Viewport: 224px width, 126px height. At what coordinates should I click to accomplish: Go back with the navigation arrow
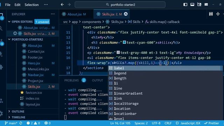coord(62,5)
